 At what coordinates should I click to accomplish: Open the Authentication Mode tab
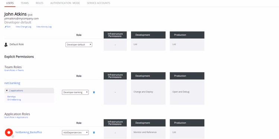(65, 3)
